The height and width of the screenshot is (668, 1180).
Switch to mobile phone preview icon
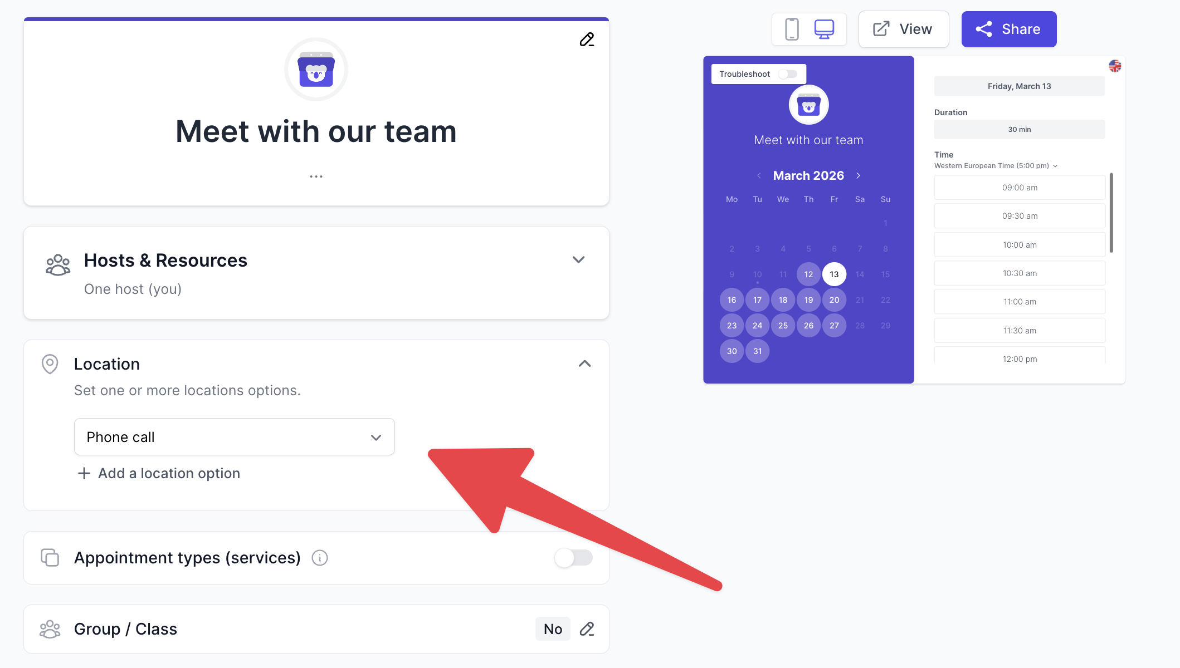(x=792, y=29)
